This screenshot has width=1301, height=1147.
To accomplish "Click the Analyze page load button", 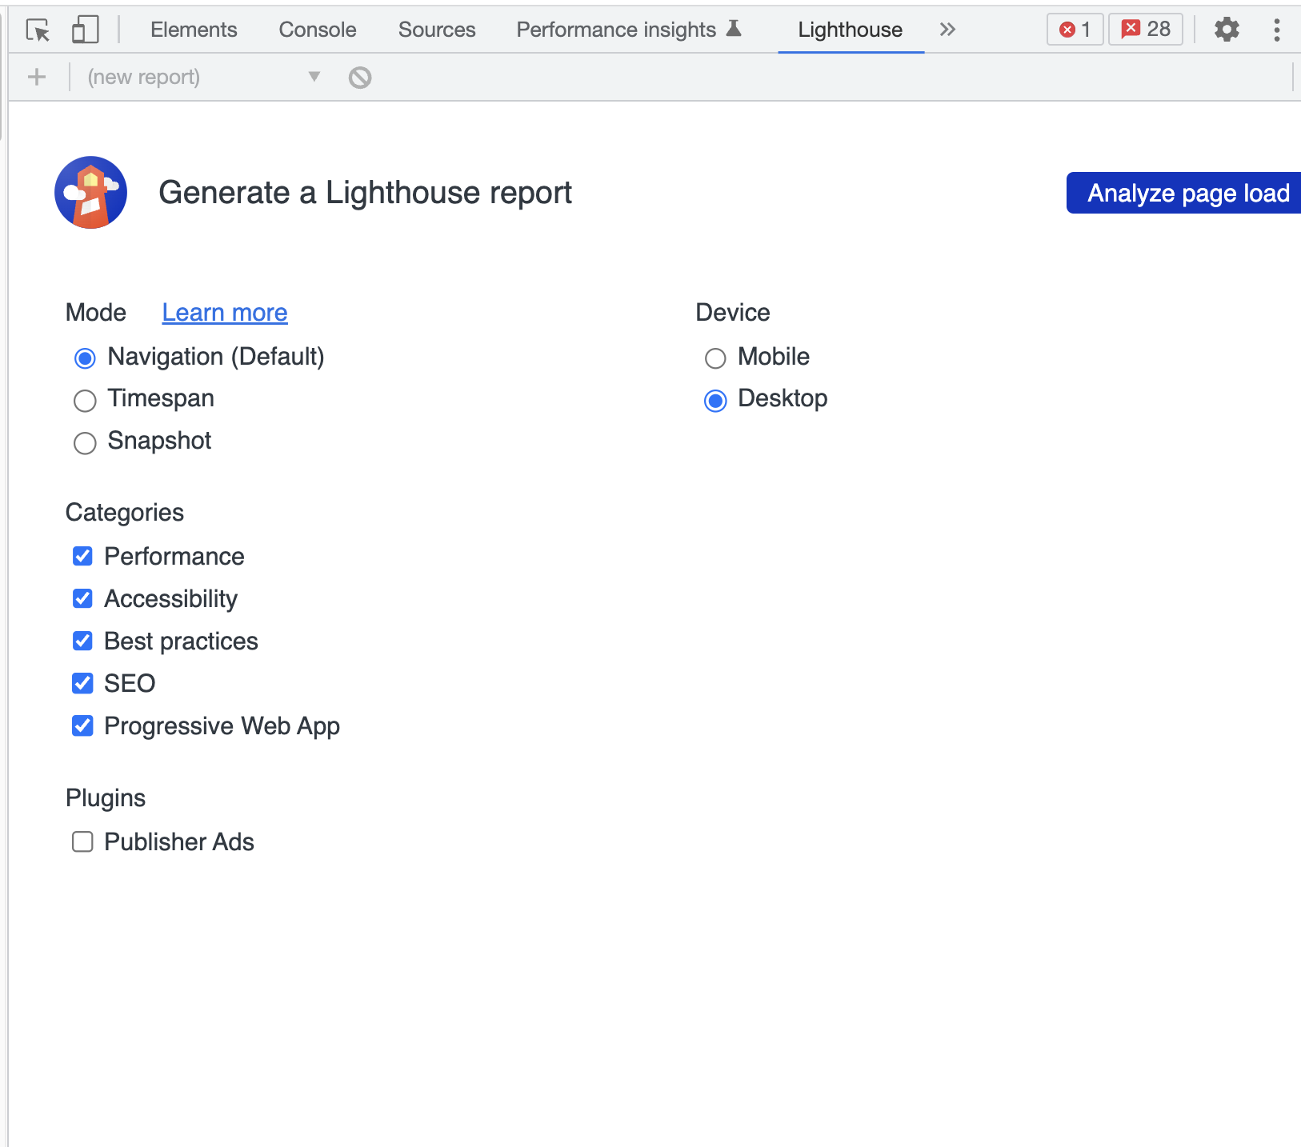I will click(x=1183, y=193).
